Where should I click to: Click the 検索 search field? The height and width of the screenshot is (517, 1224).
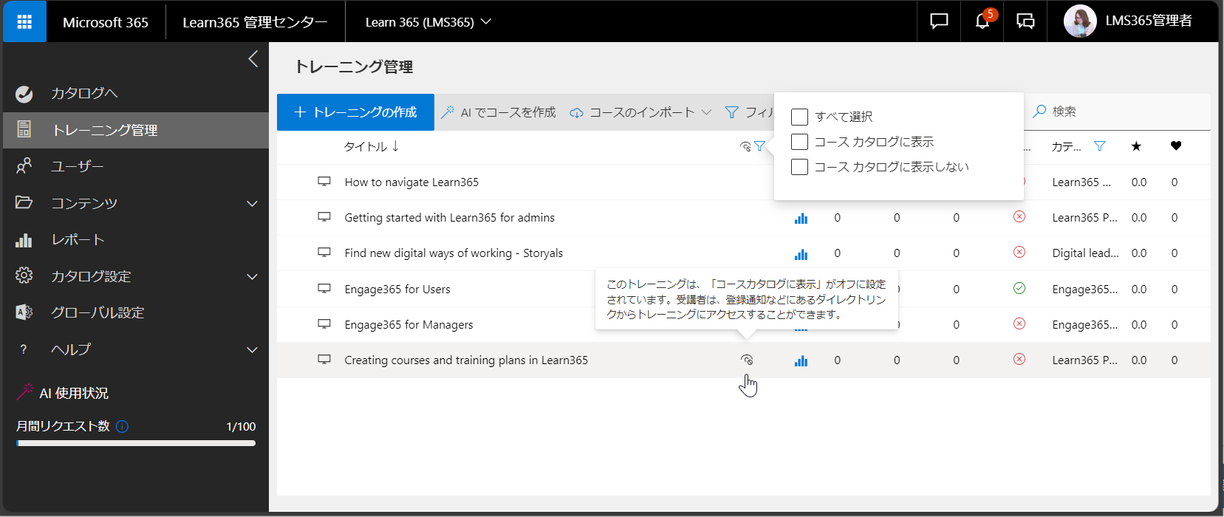pyautogui.click(x=1118, y=112)
